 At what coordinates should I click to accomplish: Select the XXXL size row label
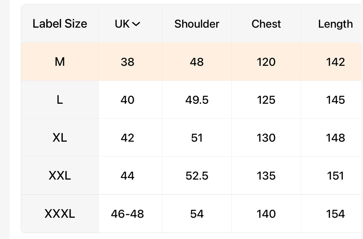(60, 214)
